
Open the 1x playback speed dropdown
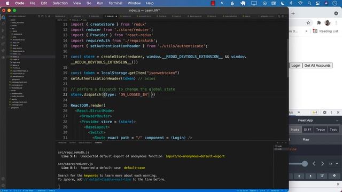[333, 164]
